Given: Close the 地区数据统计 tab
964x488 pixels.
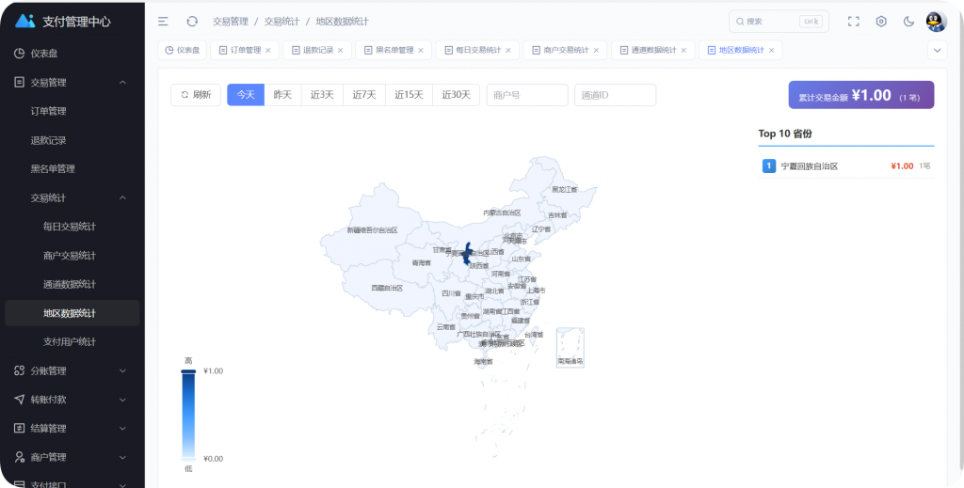Looking at the screenshot, I should click(x=771, y=51).
